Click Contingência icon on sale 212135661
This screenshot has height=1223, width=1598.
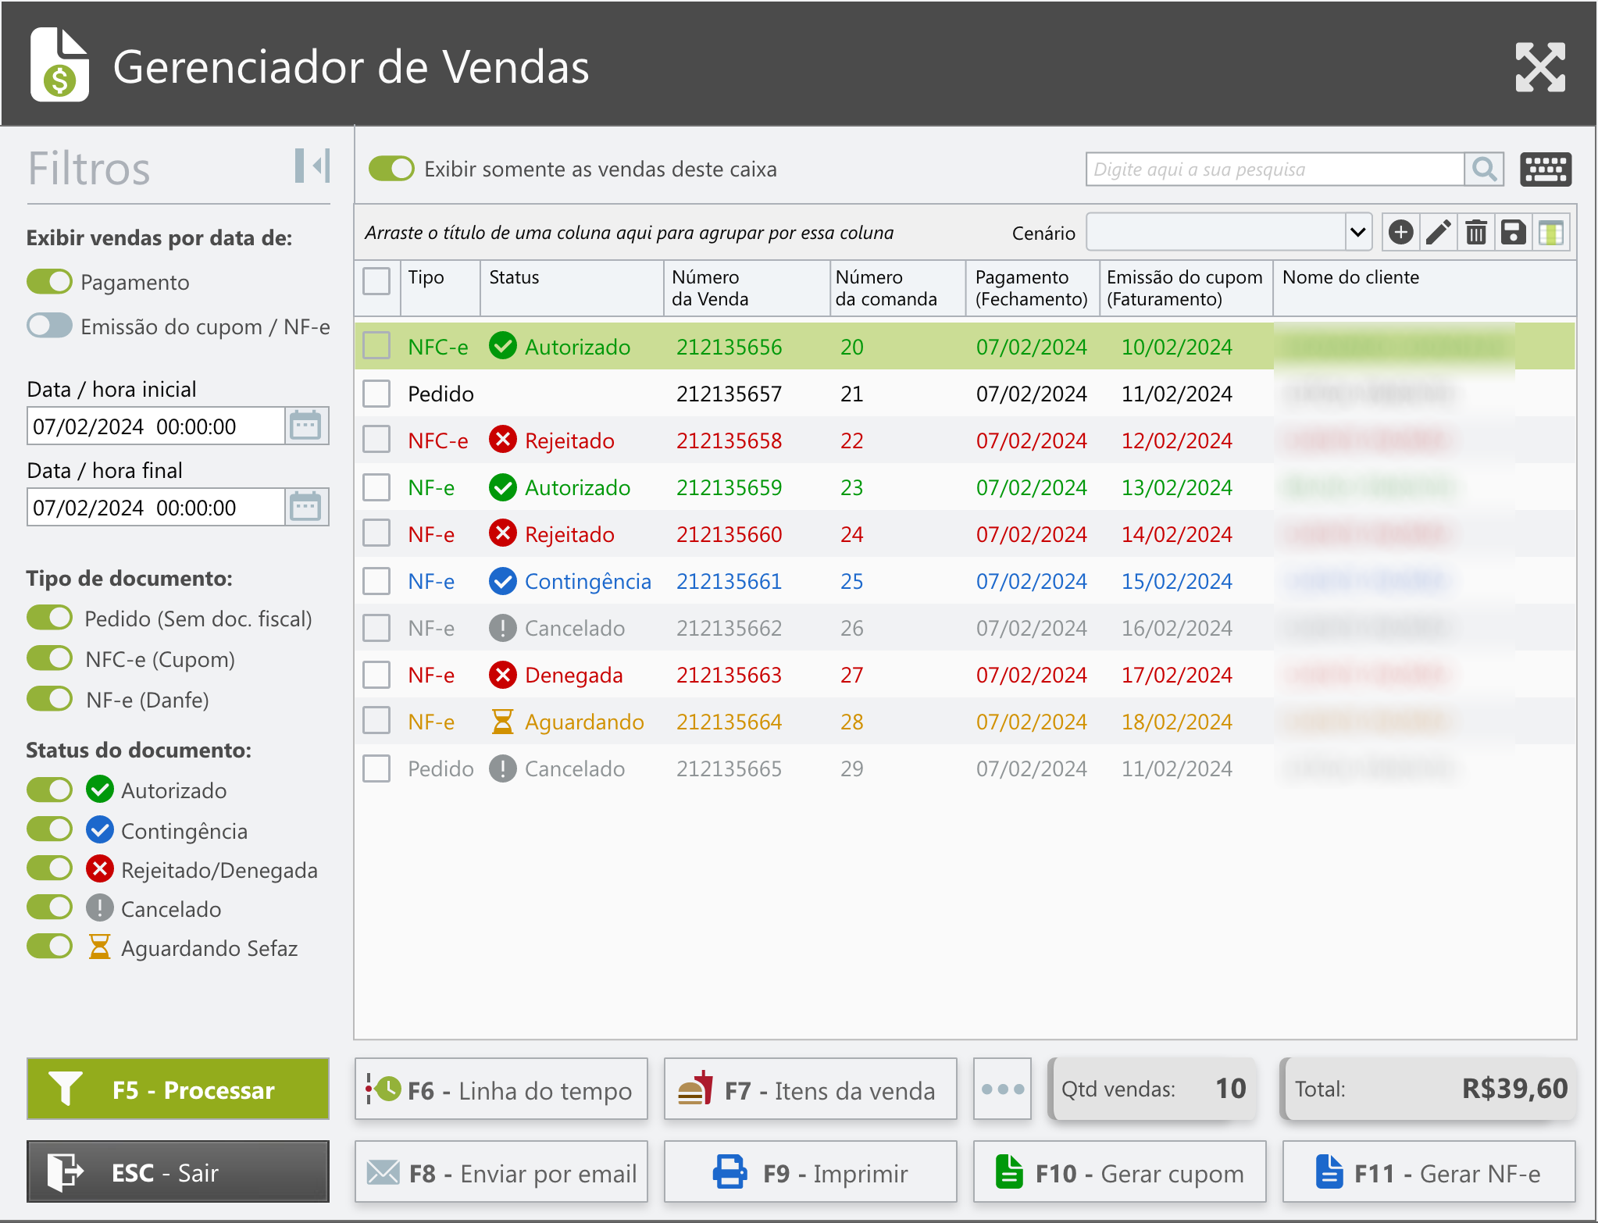click(x=503, y=580)
